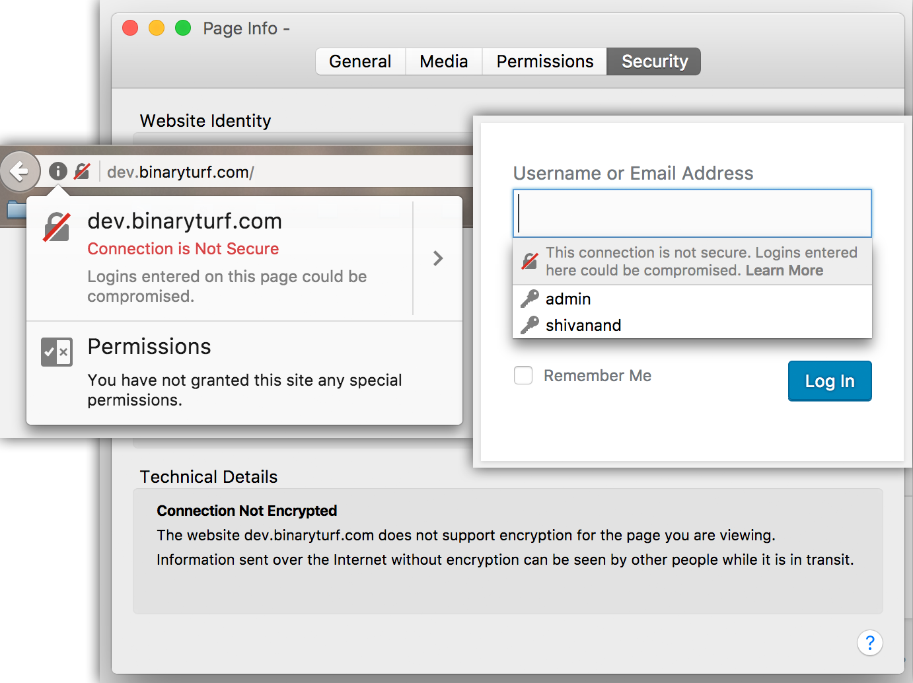
Task: Tick the Remember Me checkbox
Action: pos(523,375)
